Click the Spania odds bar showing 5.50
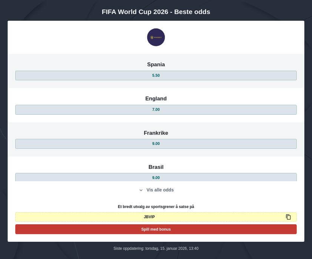Image resolution: width=312 pixels, height=259 pixels. click(156, 75)
